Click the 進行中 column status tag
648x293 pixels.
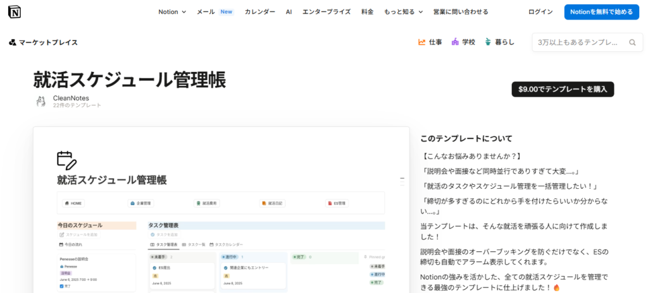(x=230, y=256)
